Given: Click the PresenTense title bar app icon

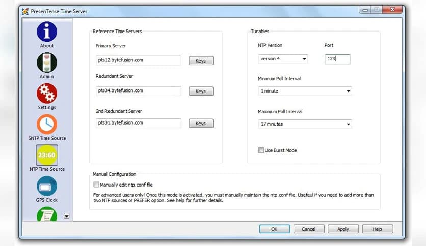Looking at the screenshot, I should 25,11.
